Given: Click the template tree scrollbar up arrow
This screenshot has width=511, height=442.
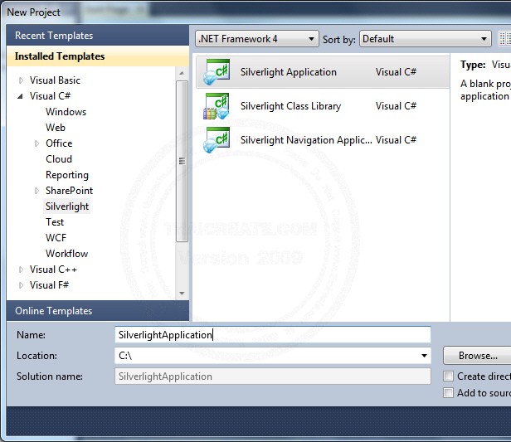Looking at the screenshot, I should click(x=182, y=73).
